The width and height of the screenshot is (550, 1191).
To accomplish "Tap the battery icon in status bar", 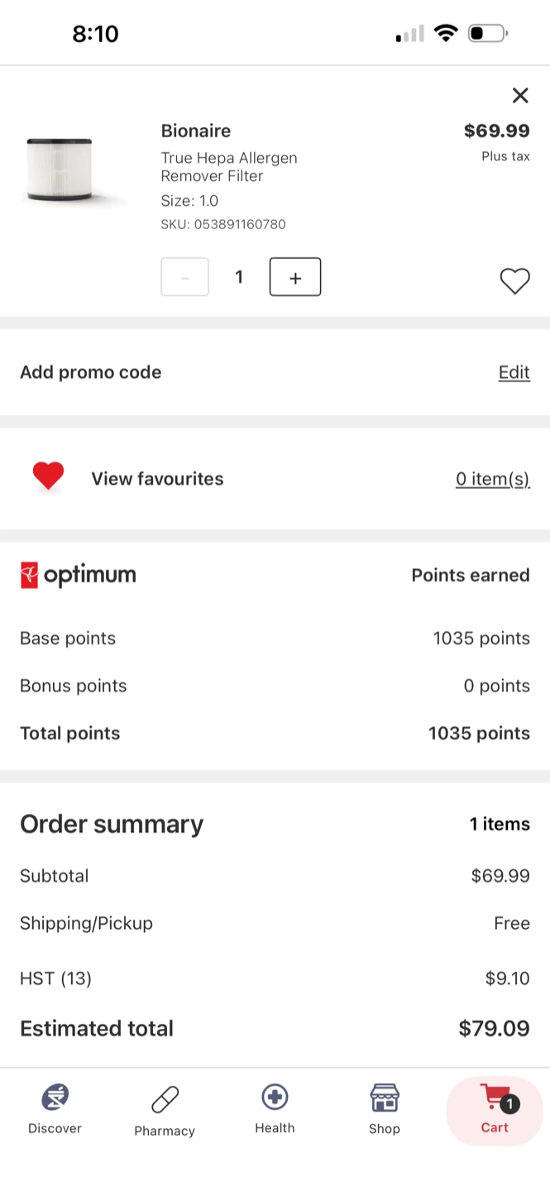I will (488, 34).
